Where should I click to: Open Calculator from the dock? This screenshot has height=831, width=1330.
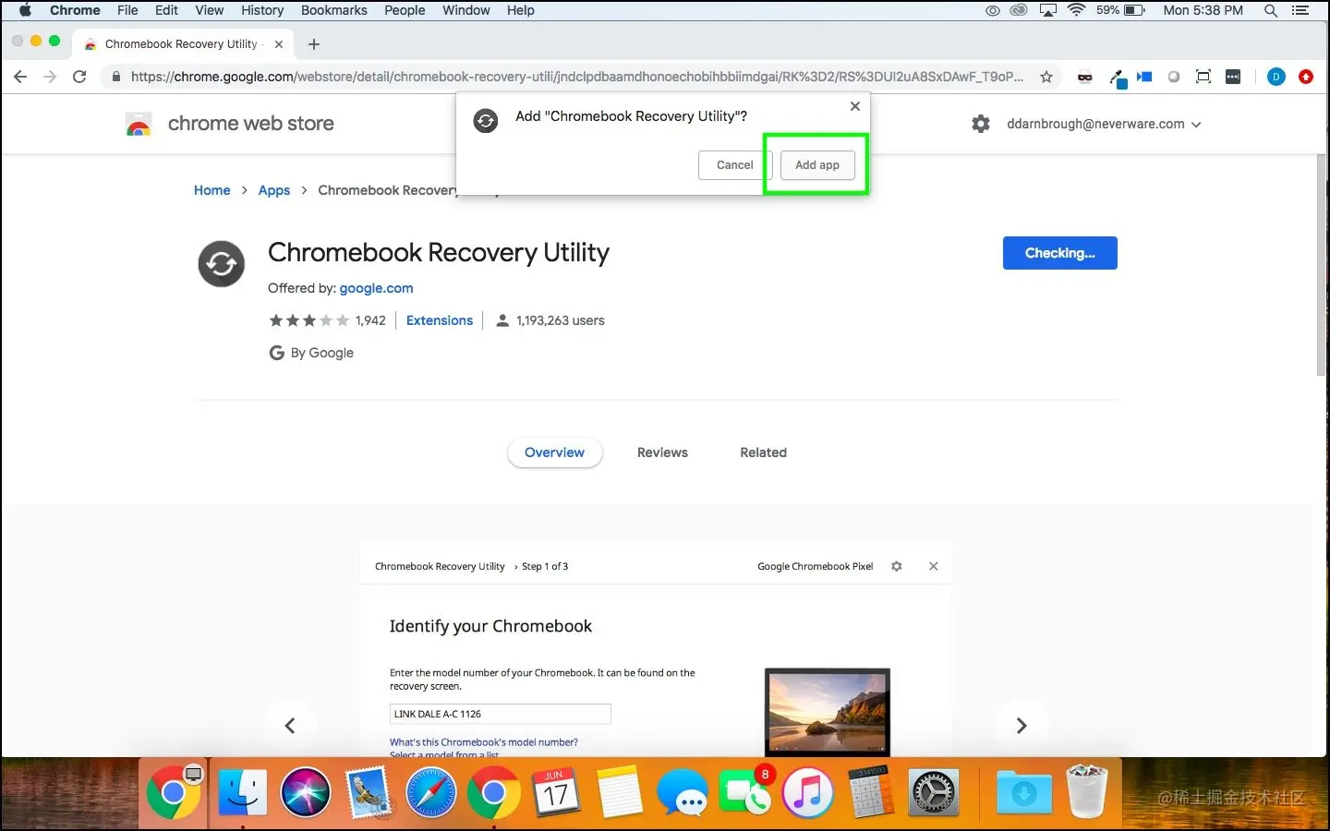(871, 791)
